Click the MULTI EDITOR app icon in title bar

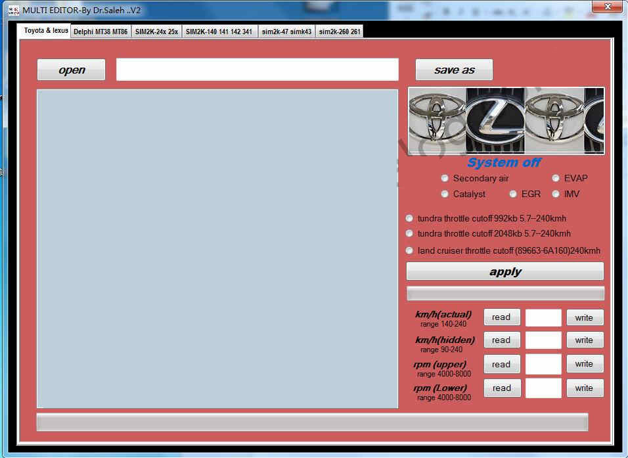pyautogui.click(x=14, y=11)
